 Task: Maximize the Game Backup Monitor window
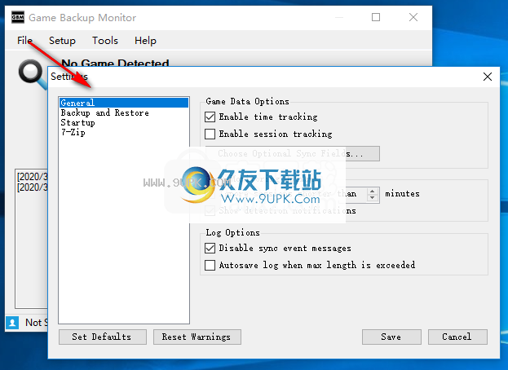376,17
